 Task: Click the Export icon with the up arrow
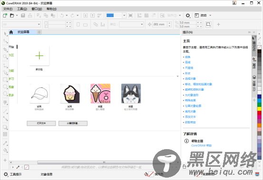(x=92, y=16)
